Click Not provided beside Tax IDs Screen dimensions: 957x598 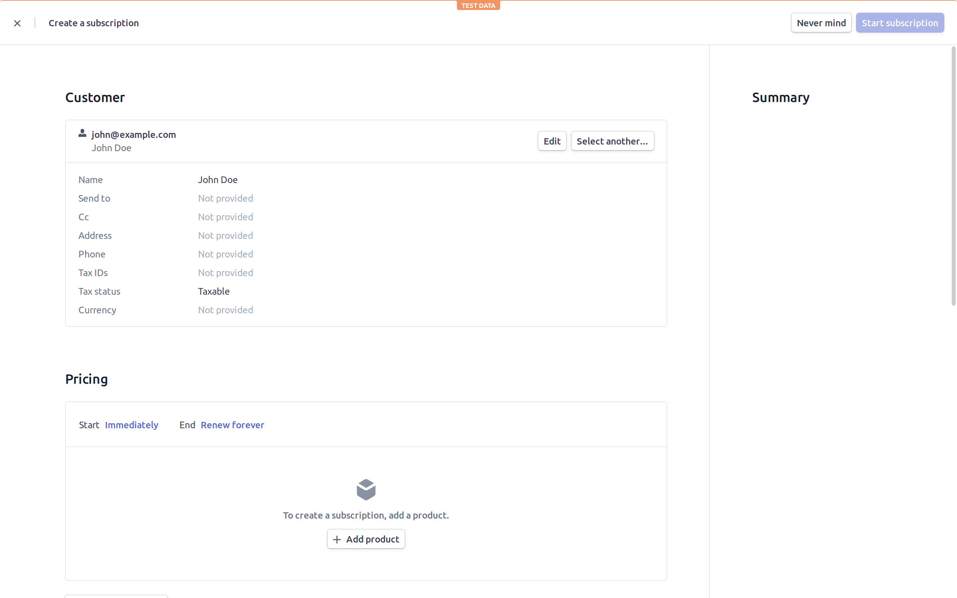(225, 272)
